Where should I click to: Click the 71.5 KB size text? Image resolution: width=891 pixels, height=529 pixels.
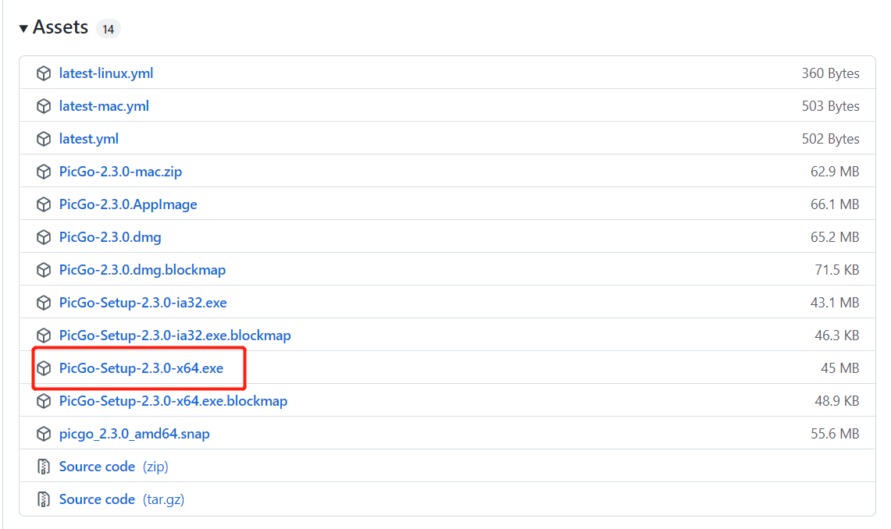[x=837, y=270]
